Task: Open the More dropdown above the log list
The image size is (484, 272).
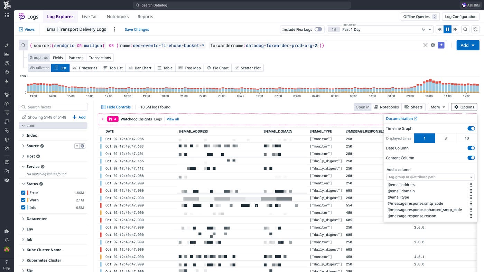Action: [x=438, y=107]
